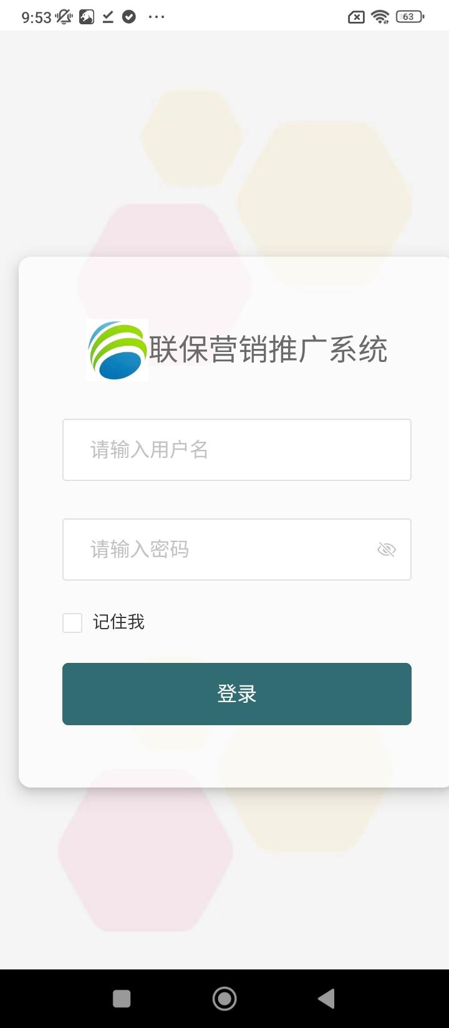449x1028 pixels.
Task: Click the app logo above the title
Action: (x=117, y=350)
